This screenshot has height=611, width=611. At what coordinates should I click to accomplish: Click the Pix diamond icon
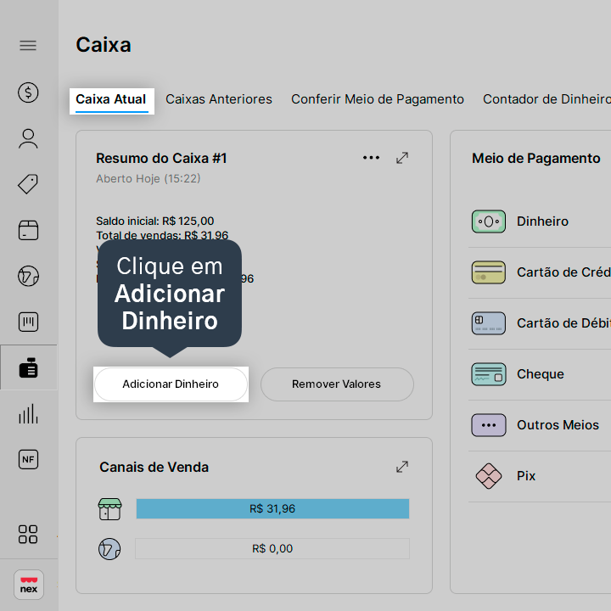[489, 476]
